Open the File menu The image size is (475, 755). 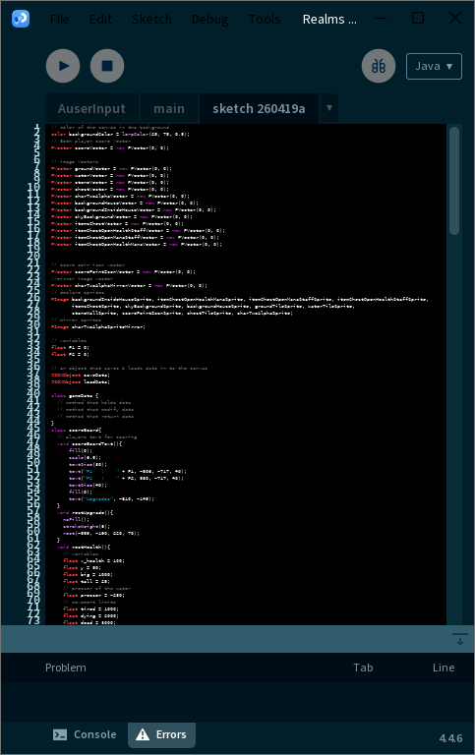point(60,20)
